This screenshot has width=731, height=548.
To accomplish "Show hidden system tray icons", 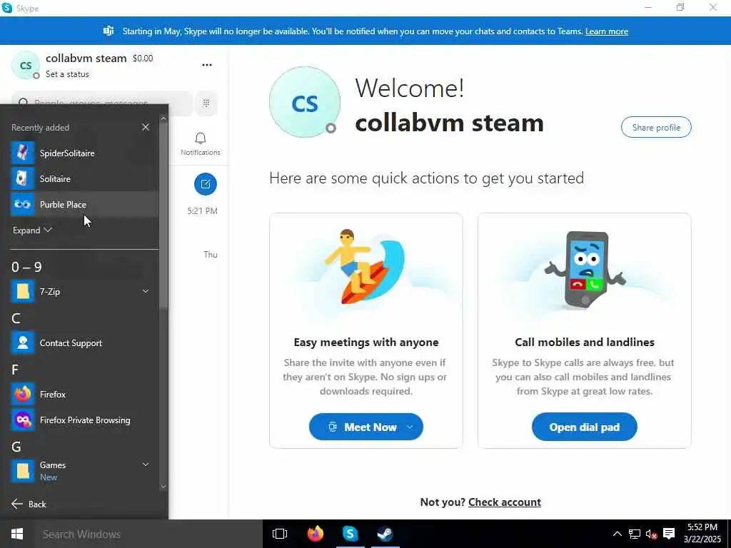I will (x=617, y=534).
